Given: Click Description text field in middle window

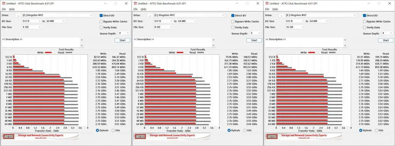Looking at the screenshot, I should pos(173,42).
